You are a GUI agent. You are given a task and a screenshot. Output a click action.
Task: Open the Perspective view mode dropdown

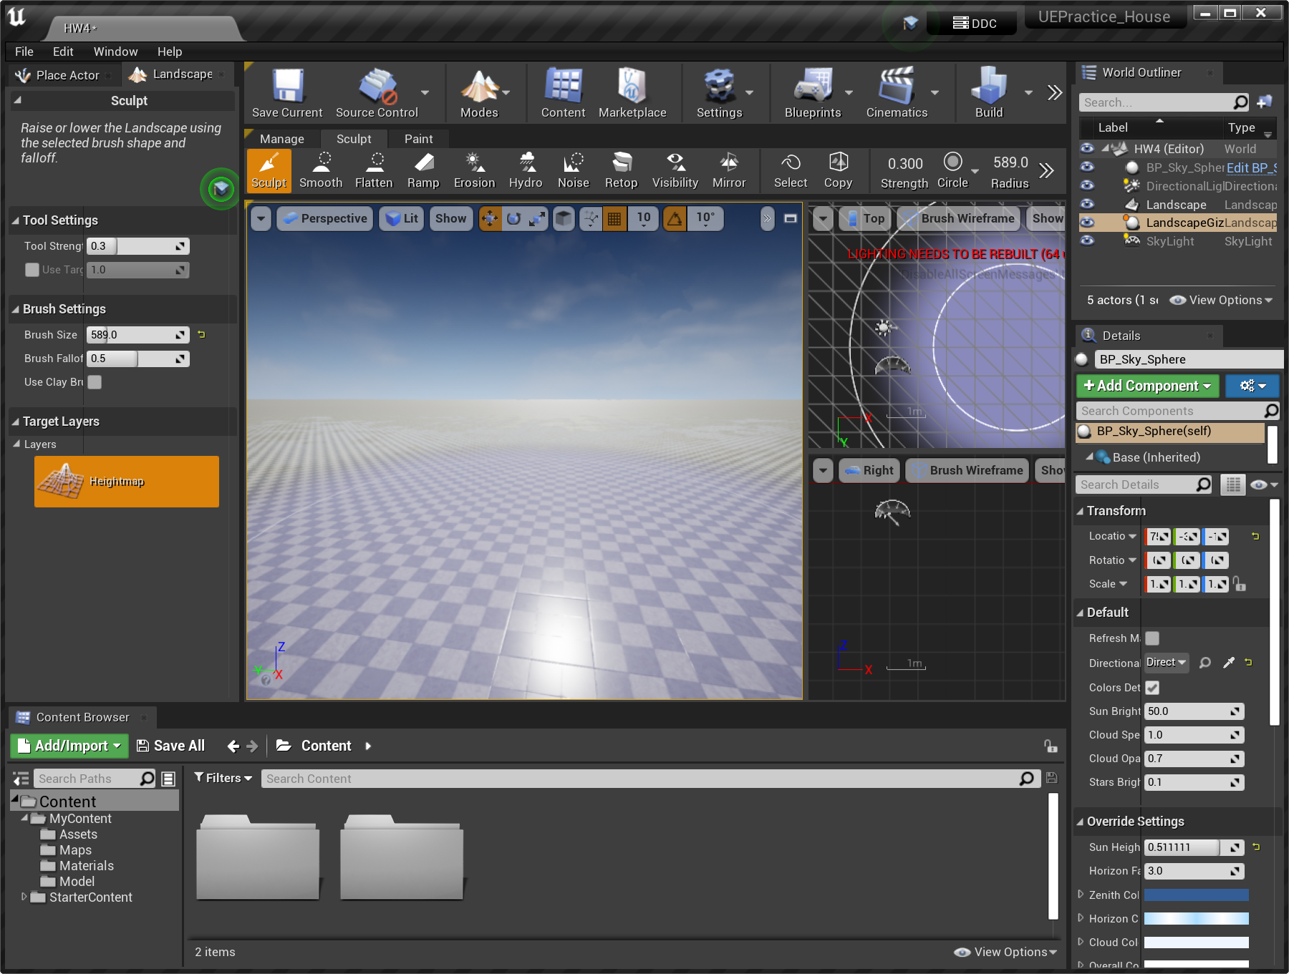[x=325, y=218]
